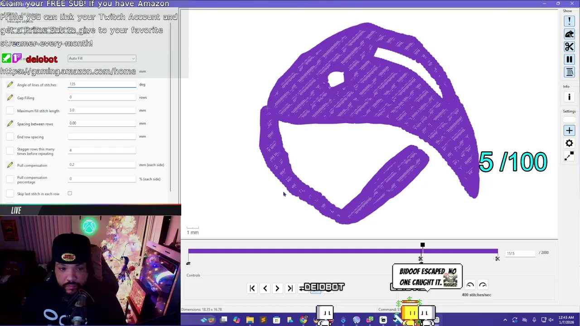This screenshot has width=580, height=326.
Task: Enable the Maximum fill stitch length toggle box
Action: pos(10,111)
